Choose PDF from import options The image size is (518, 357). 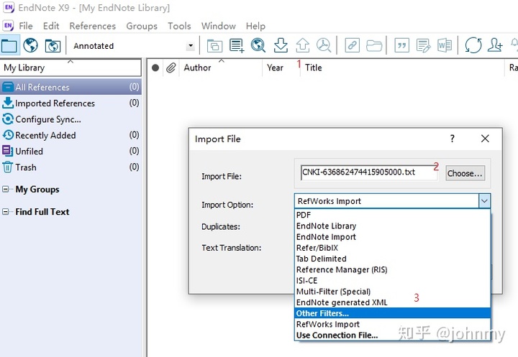(x=393, y=215)
